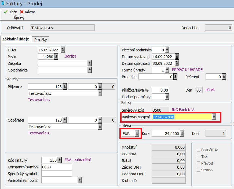
Task: Click the Faktury window title icon
Action: click(3, 4)
